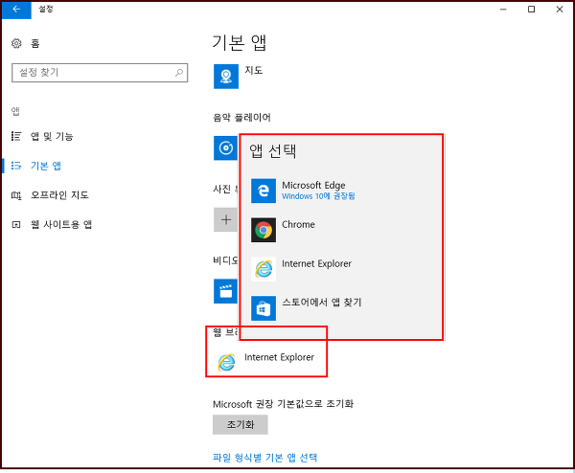Click the Chrome logo icon
The height and width of the screenshot is (473, 575).
point(264,230)
